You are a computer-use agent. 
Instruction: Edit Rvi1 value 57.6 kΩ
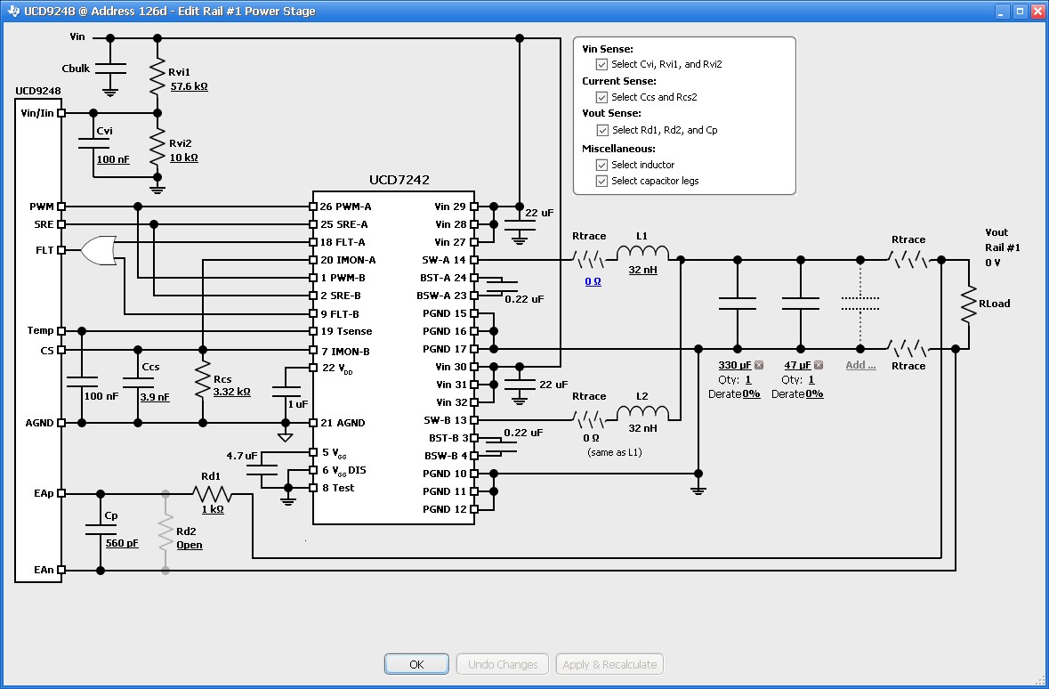189,86
